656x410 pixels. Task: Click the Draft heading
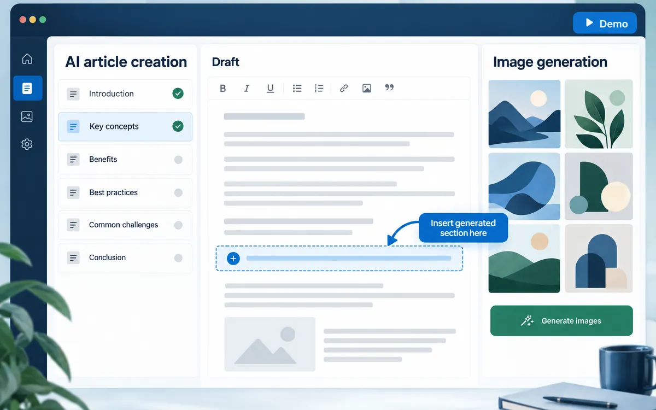coord(226,62)
